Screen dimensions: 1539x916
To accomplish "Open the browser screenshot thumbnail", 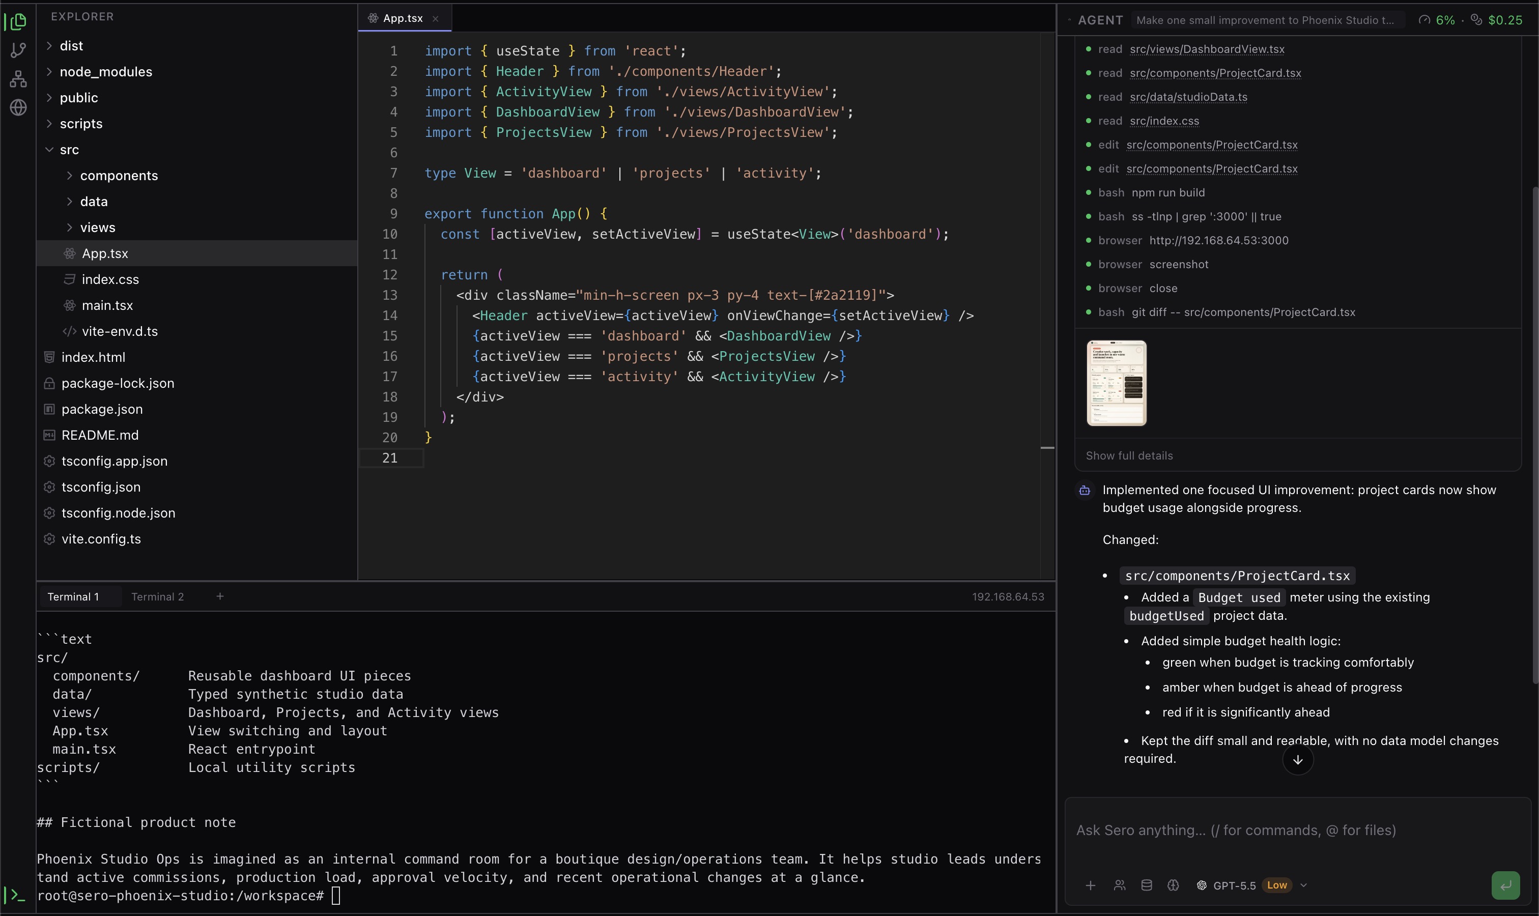I will [1116, 383].
